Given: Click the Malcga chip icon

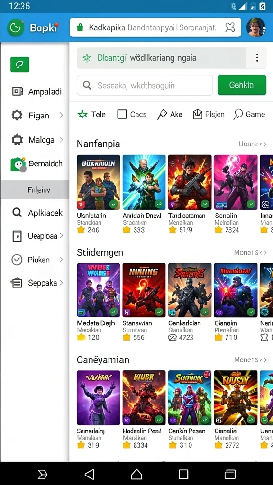Looking at the screenshot, I should 17,140.
